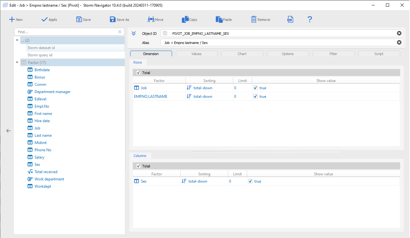The height and width of the screenshot is (238, 410).
Task: Select the Rows section tab
Action: [138, 62]
